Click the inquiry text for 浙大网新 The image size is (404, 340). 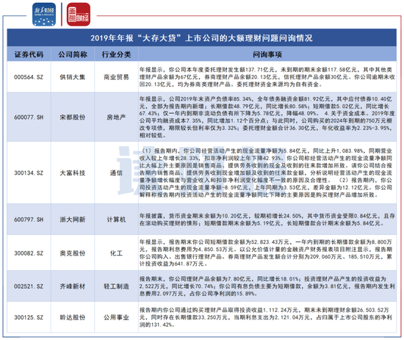click(x=267, y=220)
